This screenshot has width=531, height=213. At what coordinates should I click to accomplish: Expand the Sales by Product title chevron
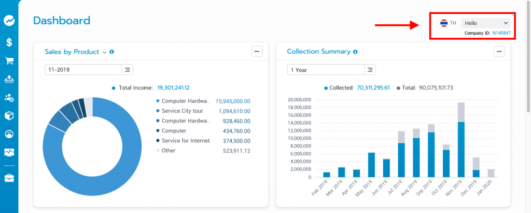(x=105, y=52)
